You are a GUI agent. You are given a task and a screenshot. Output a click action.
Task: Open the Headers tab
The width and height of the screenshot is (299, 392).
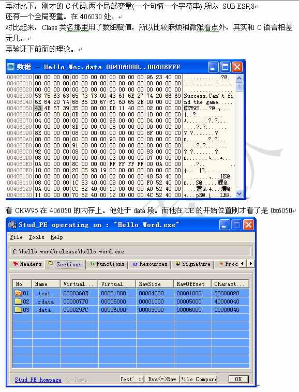point(27,264)
